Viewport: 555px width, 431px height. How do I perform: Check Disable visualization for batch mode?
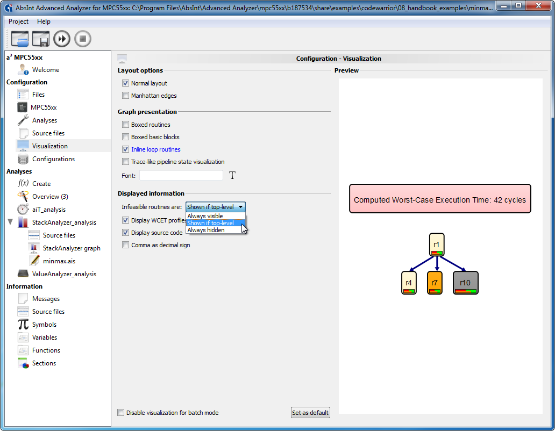tap(120, 413)
